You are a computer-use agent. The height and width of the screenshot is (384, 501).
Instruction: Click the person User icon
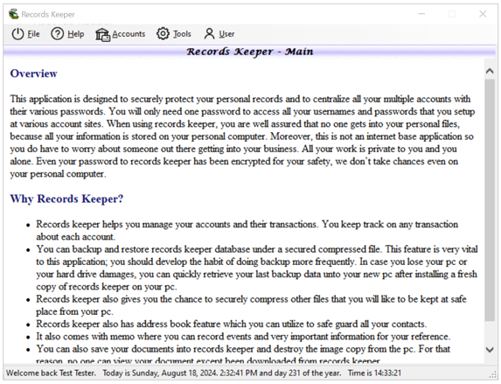pos(209,33)
